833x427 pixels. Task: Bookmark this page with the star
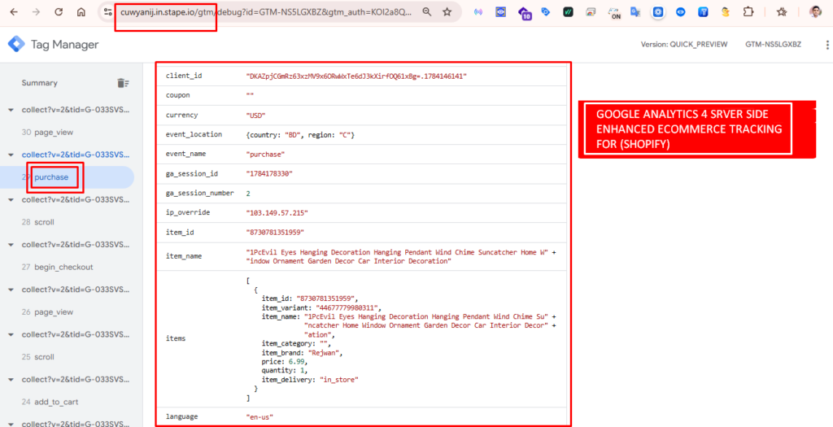[447, 11]
